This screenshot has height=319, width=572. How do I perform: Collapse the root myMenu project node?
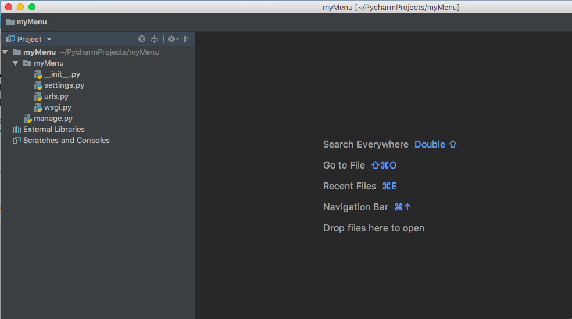click(x=5, y=52)
